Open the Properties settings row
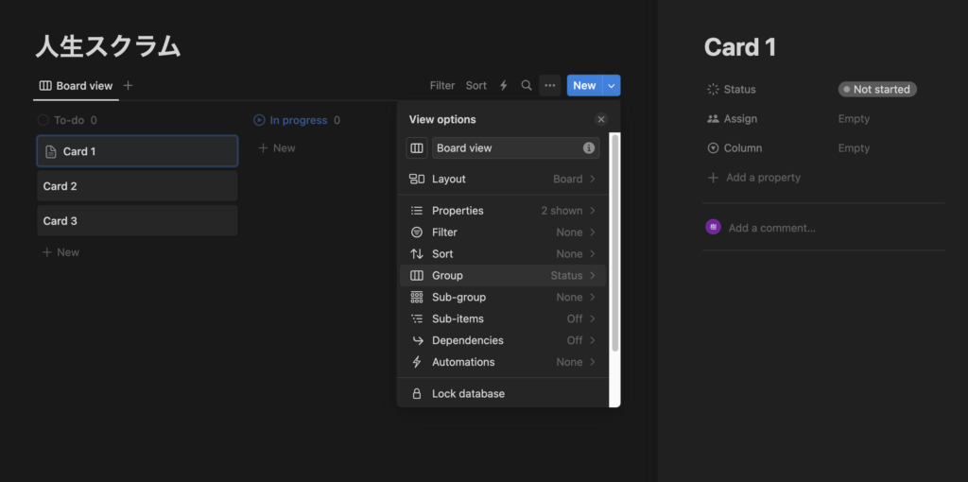Image resolution: width=968 pixels, height=482 pixels. click(503, 211)
